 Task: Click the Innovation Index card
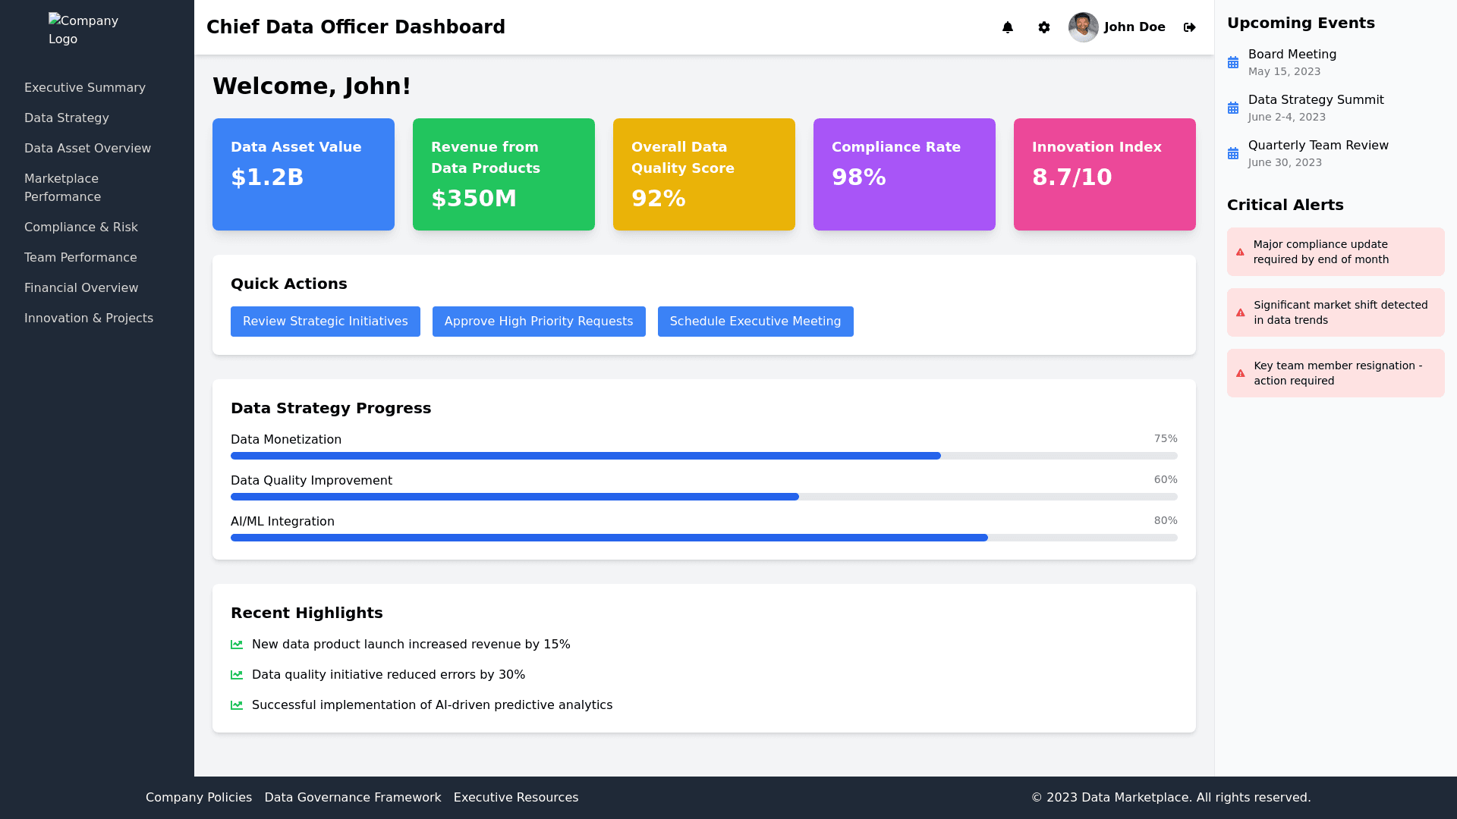(x=1104, y=174)
